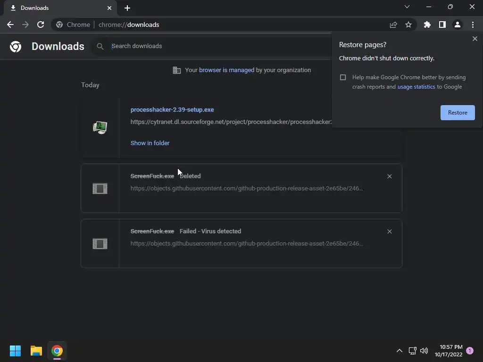Open Chrome three-dot menu
The height and width of the screenshot is (362, 483).
tap(473, 25)
